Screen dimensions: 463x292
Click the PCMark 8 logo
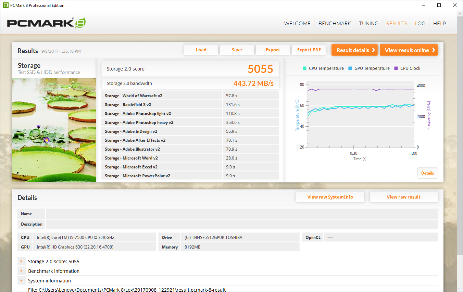[46, 23]
